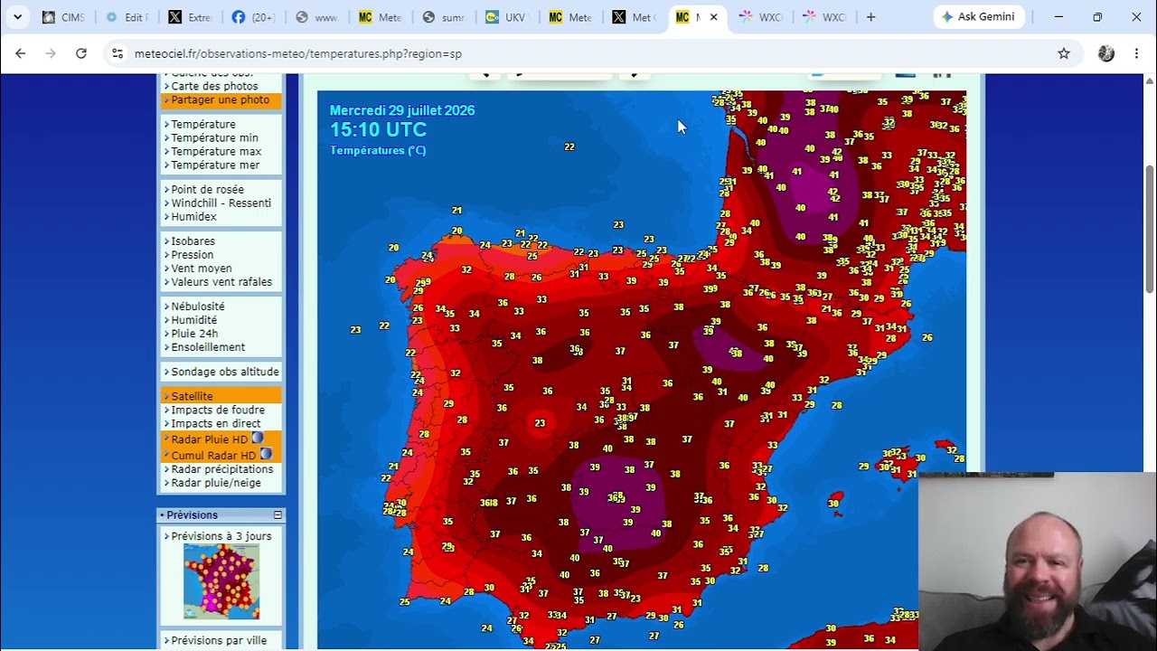The height and width of the screenshot is (651, 1157).
Task: Open Vent moyen link
Action: point(202,268)
